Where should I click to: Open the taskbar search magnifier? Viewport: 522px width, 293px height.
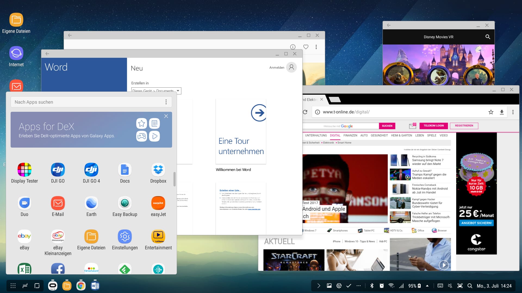coord(470,286)
